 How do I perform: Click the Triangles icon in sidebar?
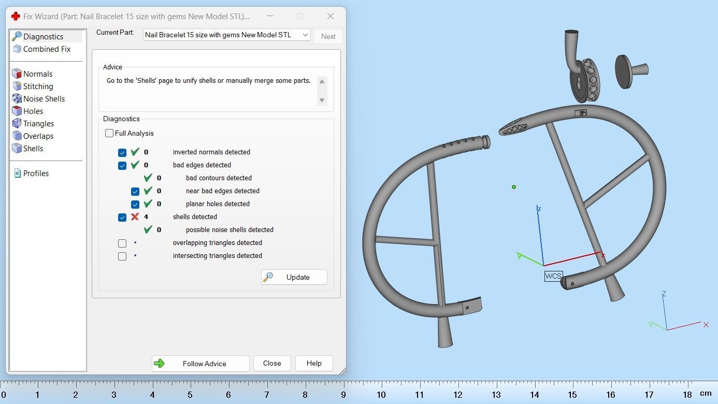tap(17, 124)
